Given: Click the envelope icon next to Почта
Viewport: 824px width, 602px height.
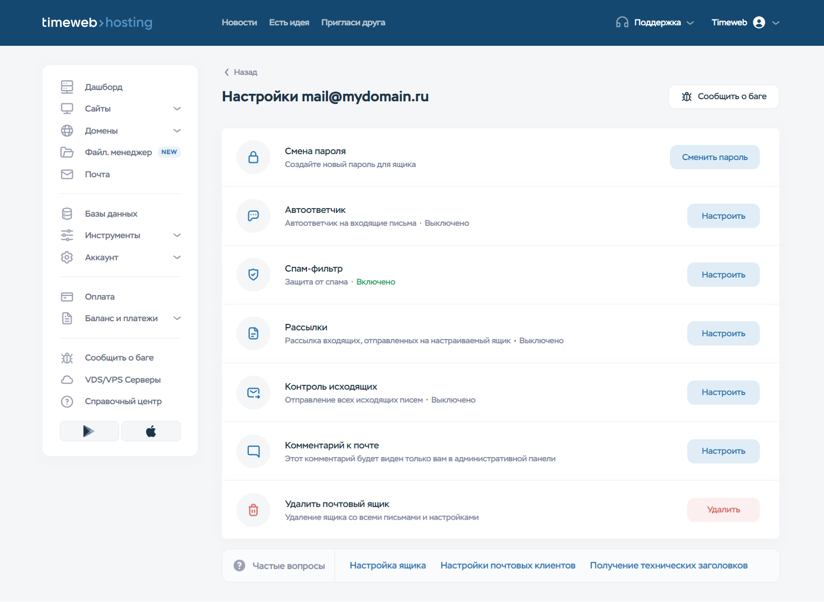Looking at the screenshot, I should pos(67,175).
